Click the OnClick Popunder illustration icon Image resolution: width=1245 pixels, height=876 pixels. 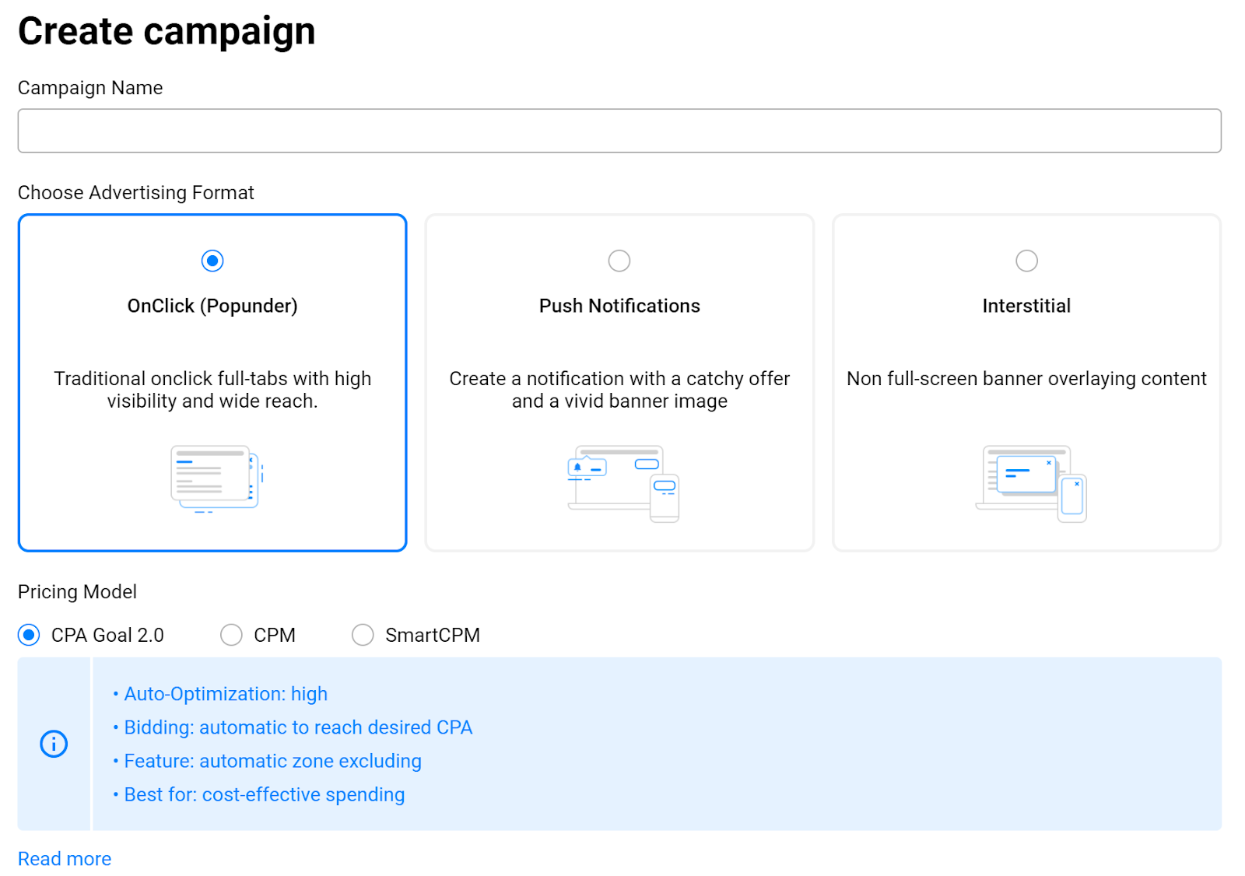click(x=216, y=478)
